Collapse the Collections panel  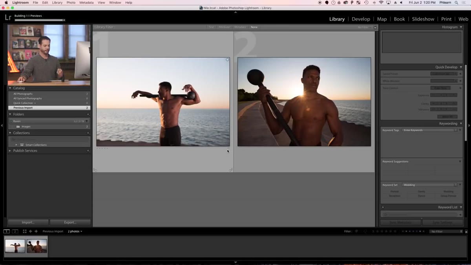click(10, 133)
